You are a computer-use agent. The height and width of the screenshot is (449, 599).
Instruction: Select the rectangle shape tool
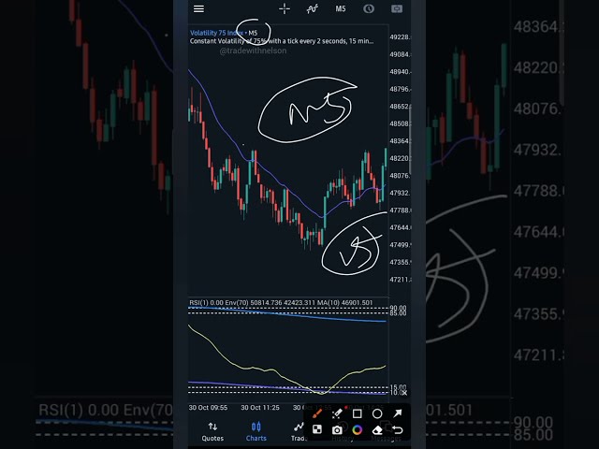coord(358,413)
